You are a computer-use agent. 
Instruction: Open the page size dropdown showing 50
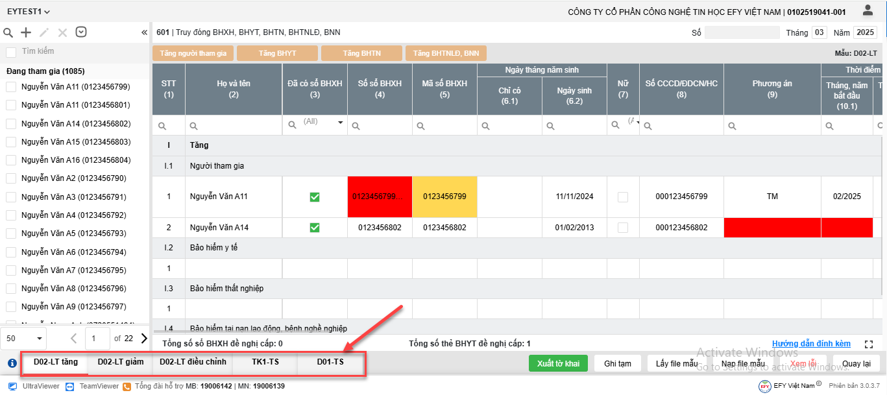coord(24,338)
